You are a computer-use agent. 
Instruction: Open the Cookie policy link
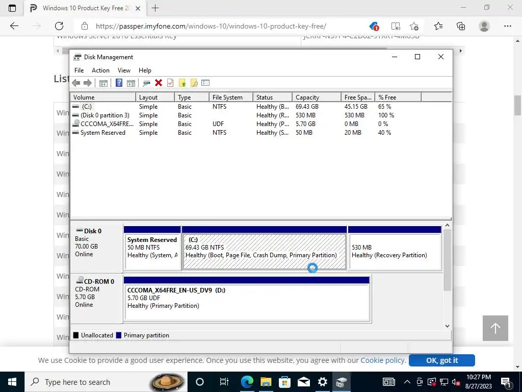[383, 360]
